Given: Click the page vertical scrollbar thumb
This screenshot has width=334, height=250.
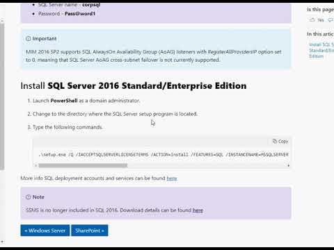Looking at the screenshot, I should pyautogui.click(x=2, y=97).
